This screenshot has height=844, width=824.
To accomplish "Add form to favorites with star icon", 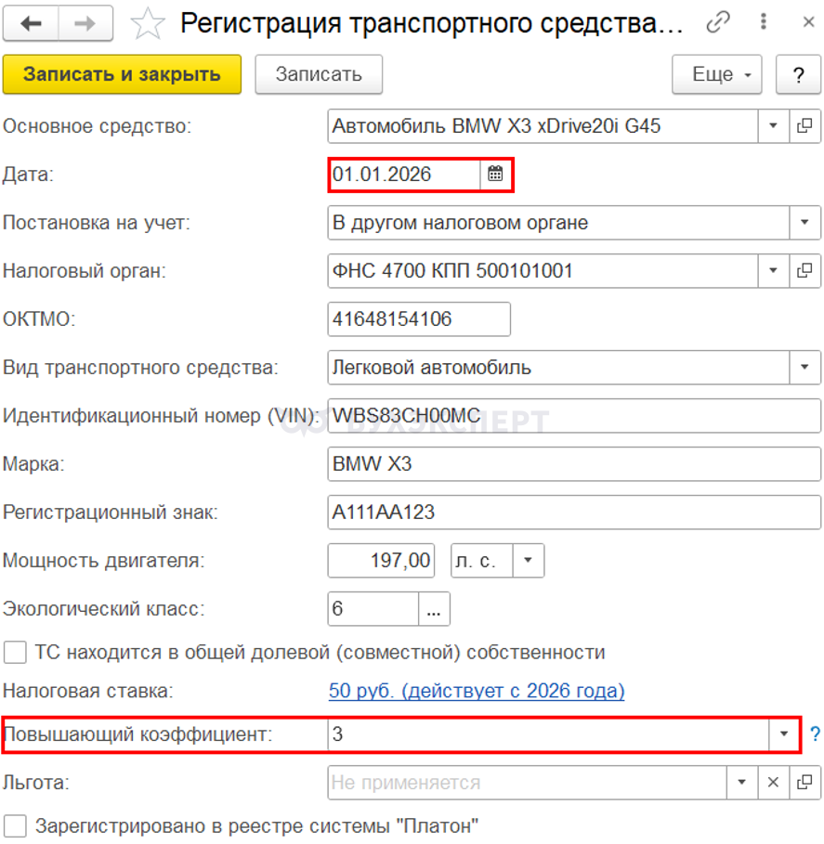I will point(147,24).
